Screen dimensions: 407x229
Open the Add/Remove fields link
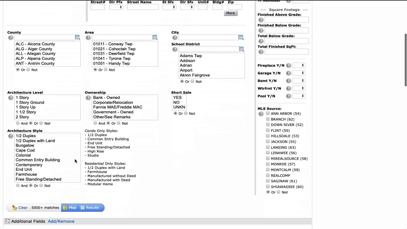(x=61, y=221)
